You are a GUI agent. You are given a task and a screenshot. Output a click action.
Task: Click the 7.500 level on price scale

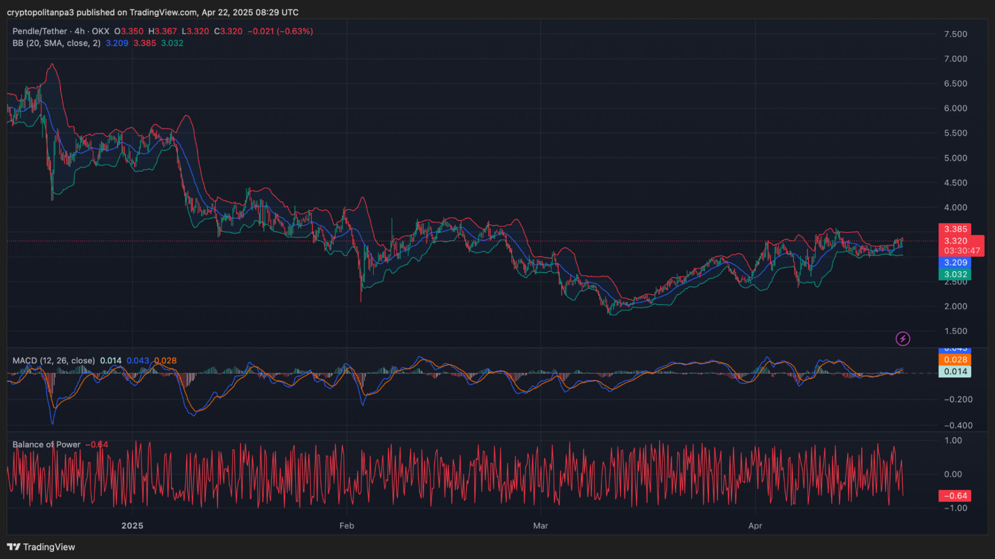tap(955, 34)
